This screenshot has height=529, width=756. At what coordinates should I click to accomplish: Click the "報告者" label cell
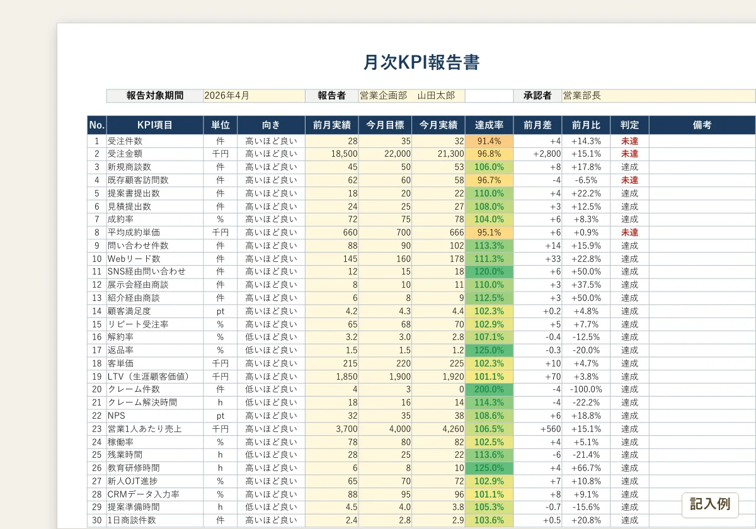(332, 96)
